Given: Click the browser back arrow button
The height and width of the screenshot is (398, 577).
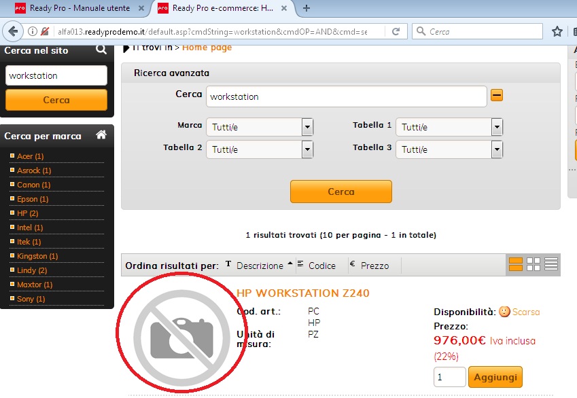Looking at the screenshot, I should pos(13,32).
